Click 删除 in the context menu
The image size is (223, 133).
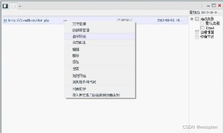[76, 55]
